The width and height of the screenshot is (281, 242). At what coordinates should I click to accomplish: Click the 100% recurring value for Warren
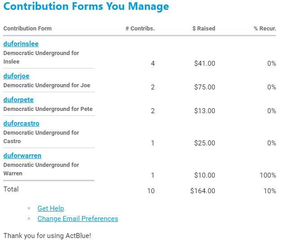[268, 175]
